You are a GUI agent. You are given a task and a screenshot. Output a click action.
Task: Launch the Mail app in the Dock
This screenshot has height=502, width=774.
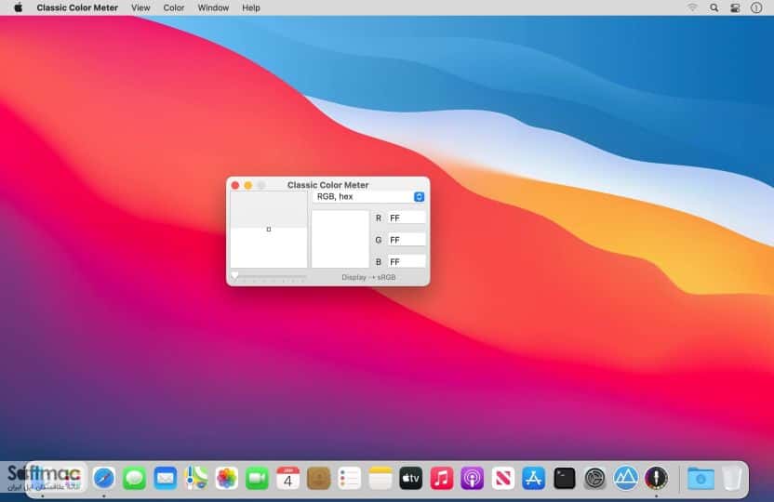point(166,478)
